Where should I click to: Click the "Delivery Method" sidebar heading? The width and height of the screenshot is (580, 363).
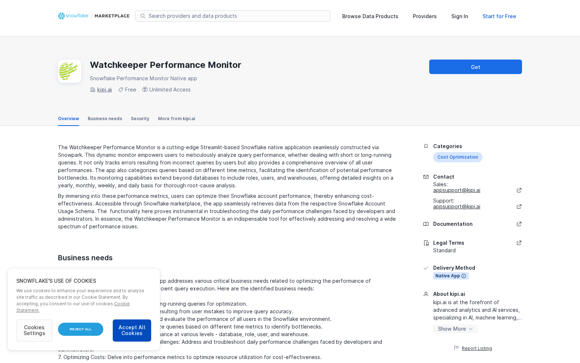click(454, 268)
